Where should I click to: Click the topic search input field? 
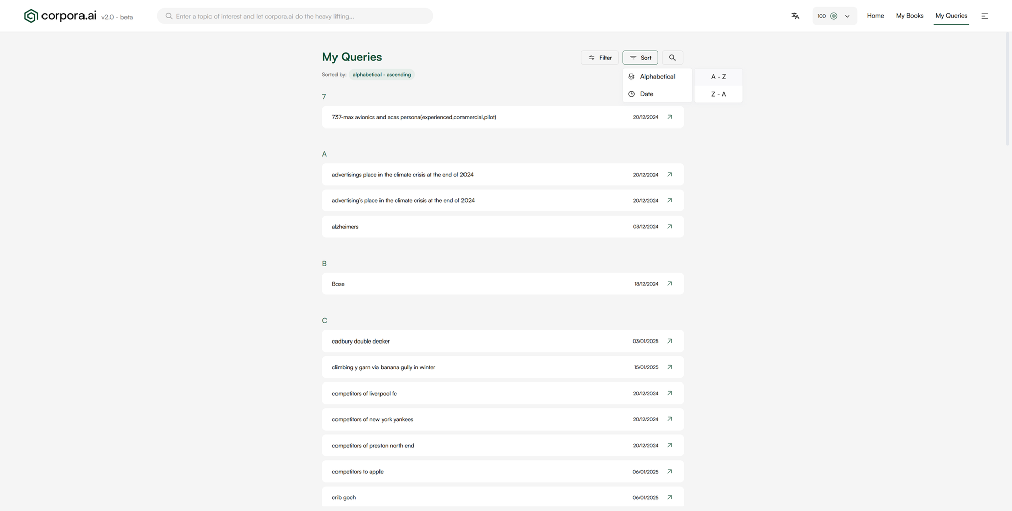tap(299, 16)
